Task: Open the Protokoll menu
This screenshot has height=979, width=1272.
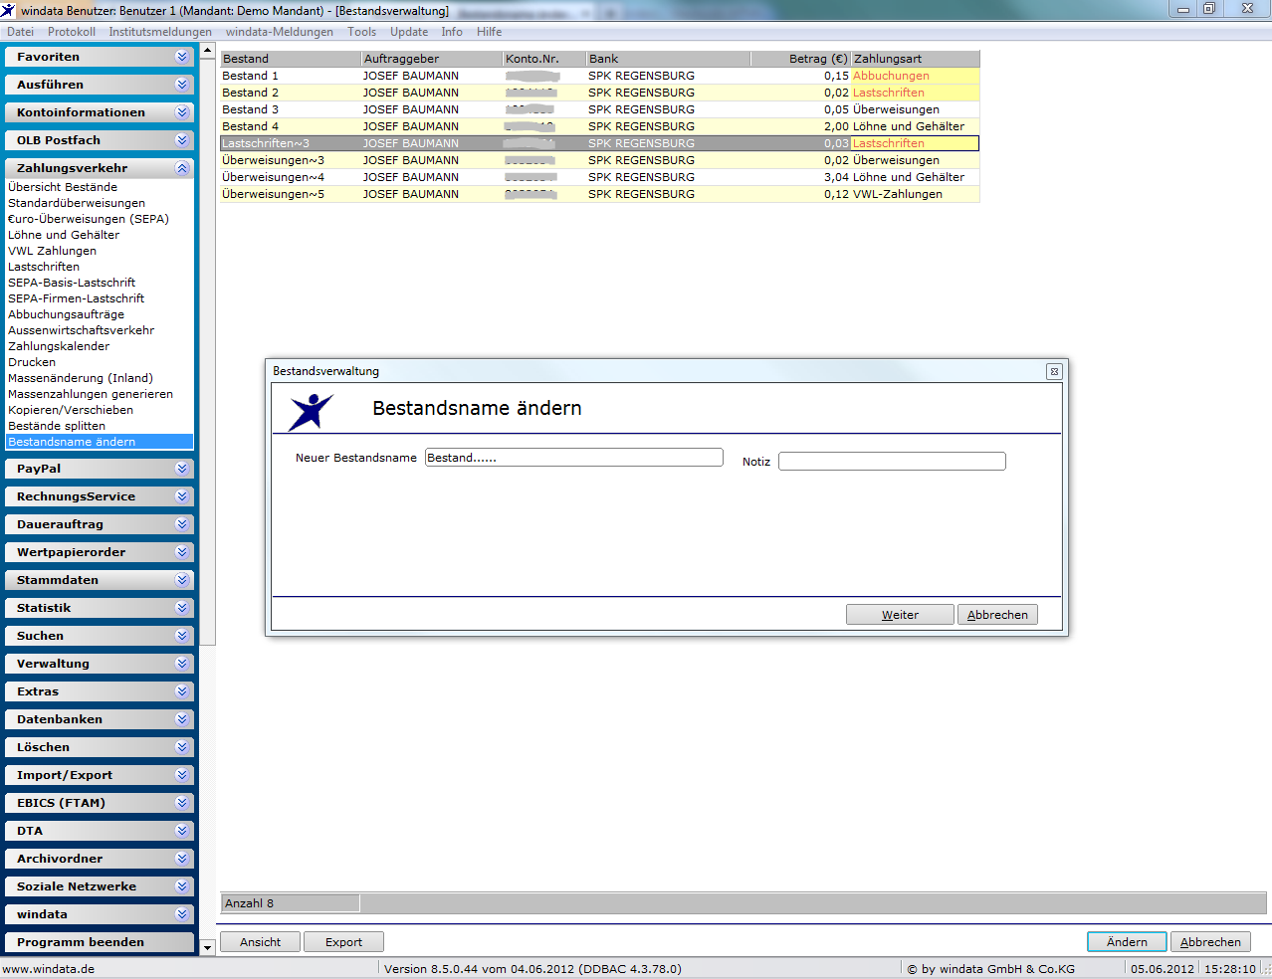Action: click(x=72, y=32)
